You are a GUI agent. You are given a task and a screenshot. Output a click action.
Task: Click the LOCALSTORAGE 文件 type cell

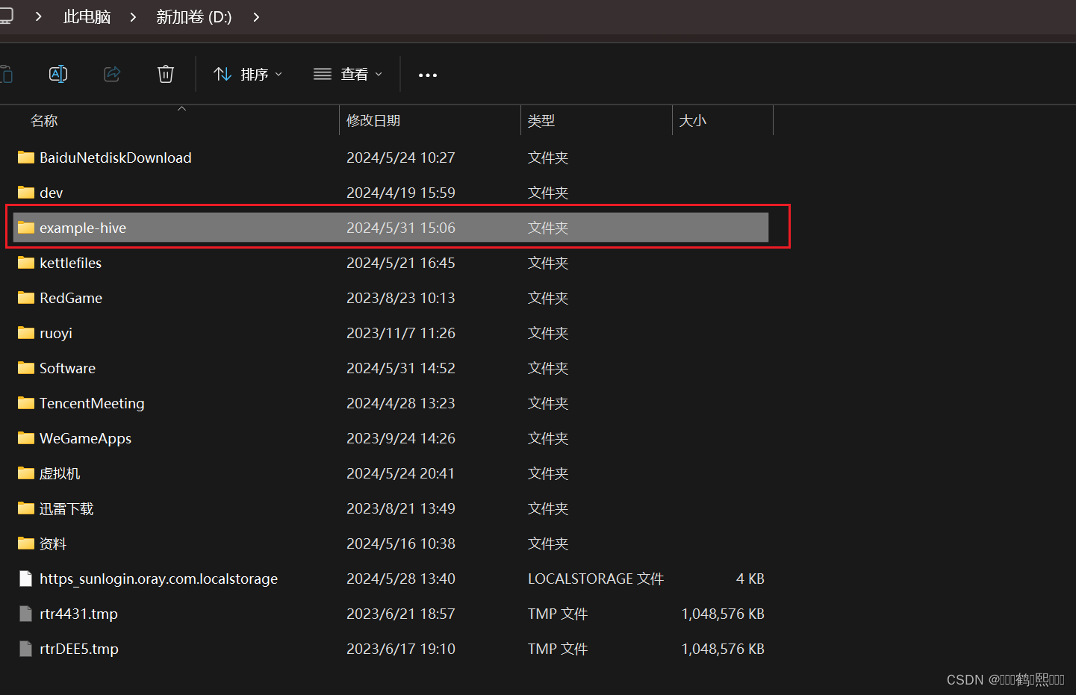pyautogui.click(x=596, y=579)
